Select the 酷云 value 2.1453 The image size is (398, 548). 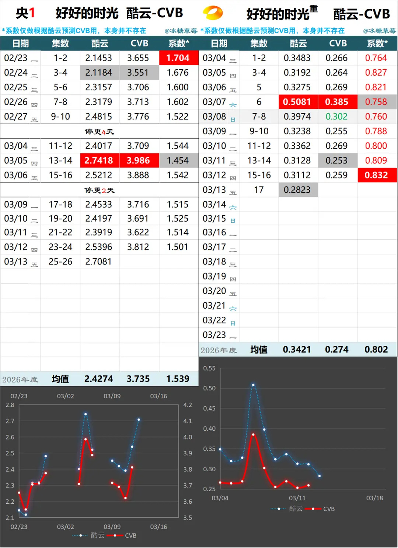98,58
